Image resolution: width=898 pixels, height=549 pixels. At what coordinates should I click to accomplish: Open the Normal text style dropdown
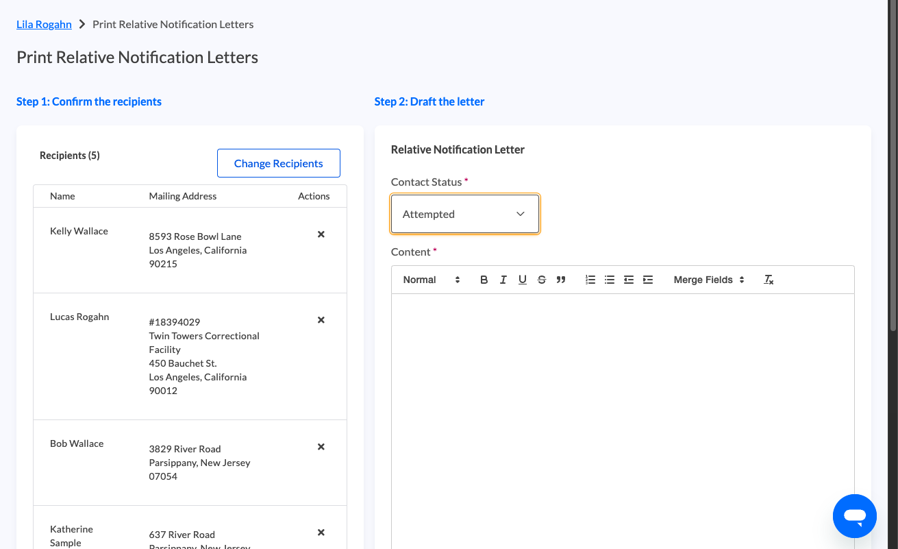click(x=432, y=280)
